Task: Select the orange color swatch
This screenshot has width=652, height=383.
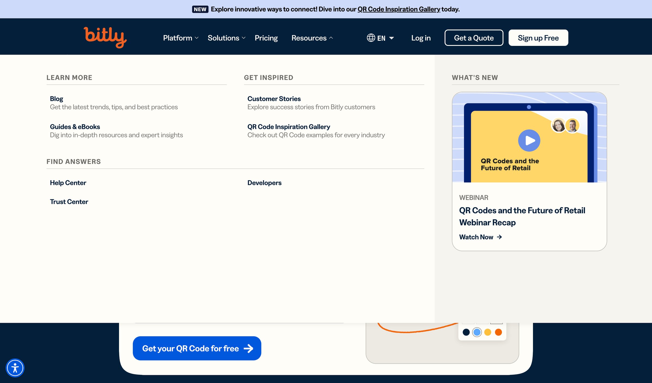Action: tap(498, 332)
